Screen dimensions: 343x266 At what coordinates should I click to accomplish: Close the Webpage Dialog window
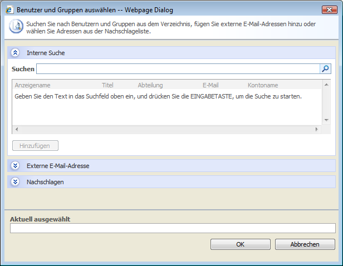pyautogui.click(x=329, y=9)
